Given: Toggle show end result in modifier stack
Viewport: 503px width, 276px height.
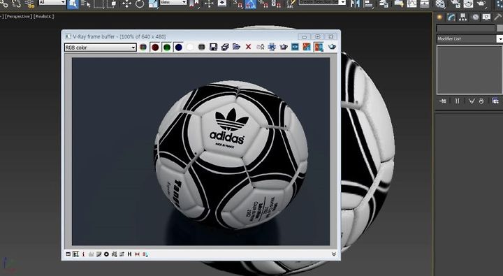Looking at the screenshot, I should point(457,101).
